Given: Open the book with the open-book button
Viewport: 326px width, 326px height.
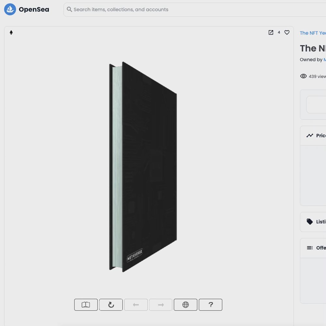Looking at the screenshot, I should point(86,304).
